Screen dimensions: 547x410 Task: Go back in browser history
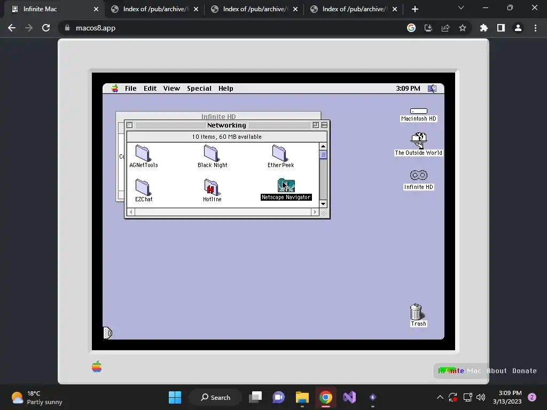click(x=12, y=28)
